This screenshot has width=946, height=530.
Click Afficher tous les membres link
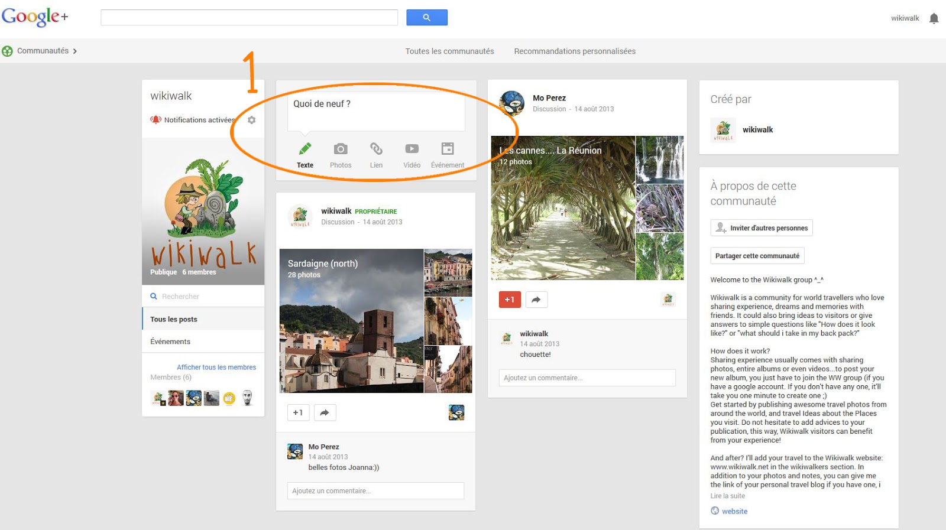tap(216, 368)
